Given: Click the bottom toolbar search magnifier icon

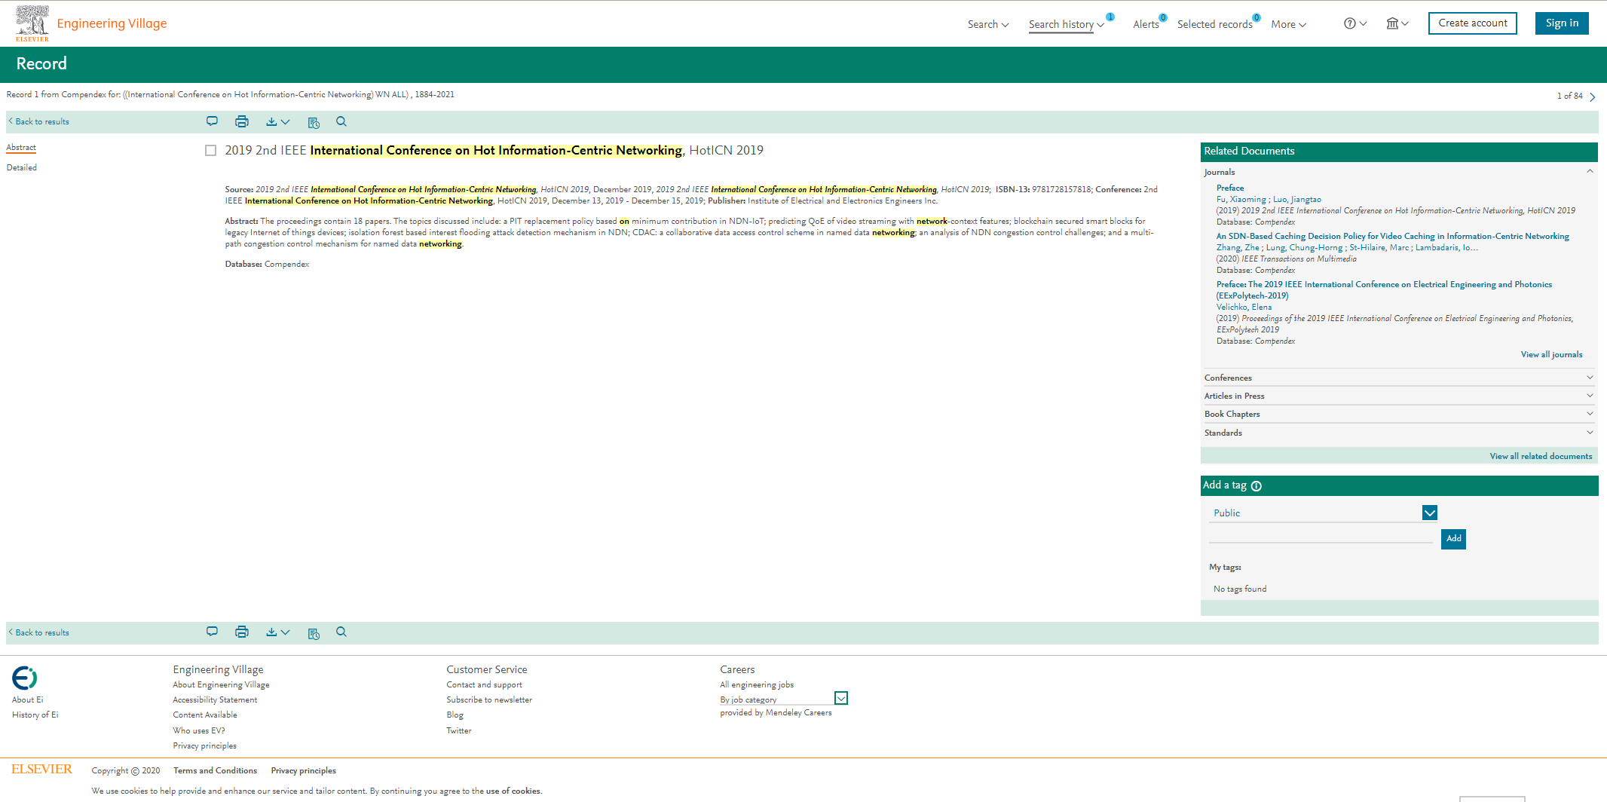Looking at the screenshot, I should coord(341,632).
